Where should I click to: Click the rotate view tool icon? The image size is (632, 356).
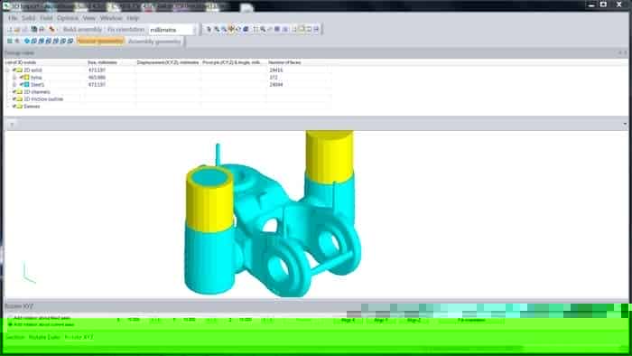[x=238, y=29]
